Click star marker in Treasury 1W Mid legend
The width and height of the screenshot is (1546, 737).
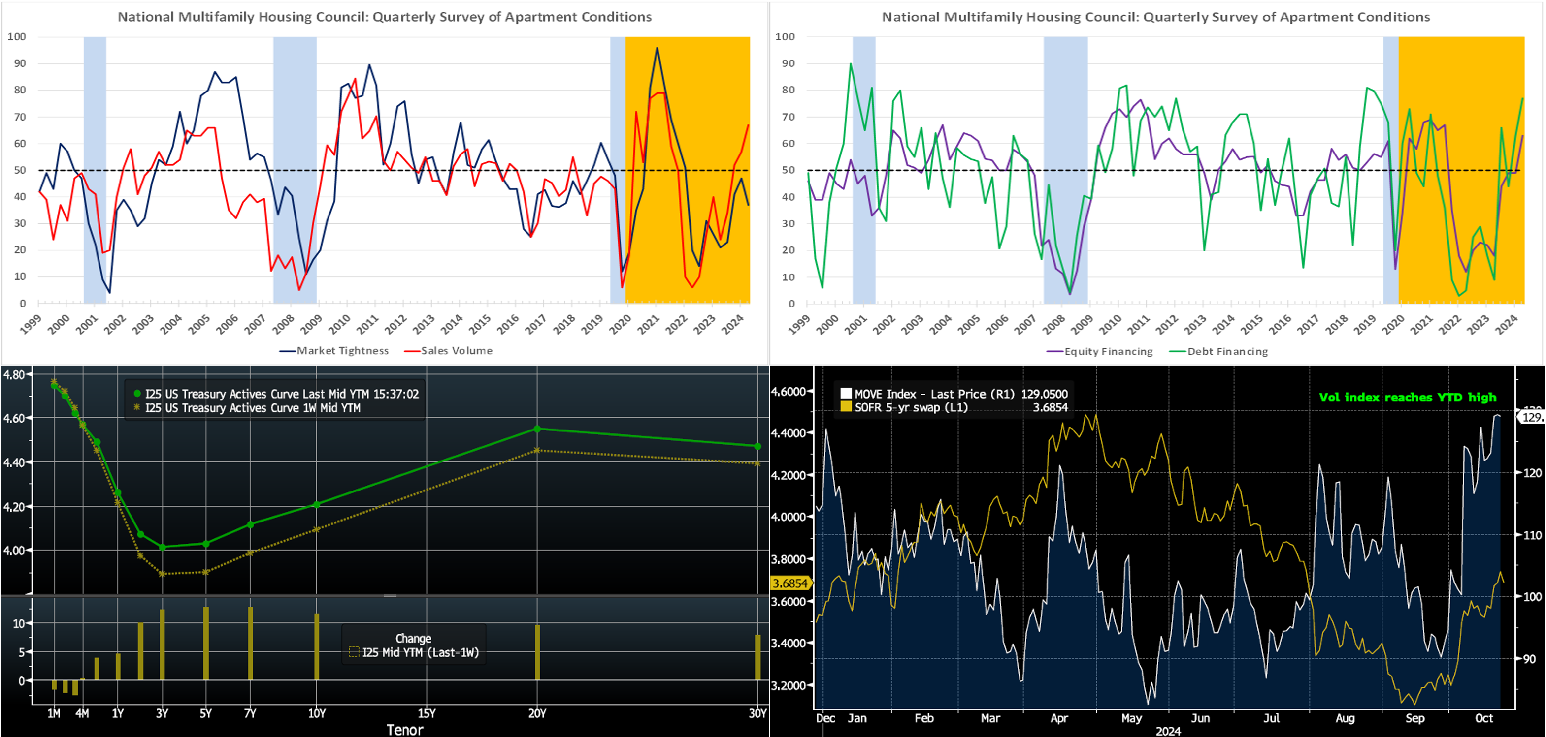coord(137,407)
